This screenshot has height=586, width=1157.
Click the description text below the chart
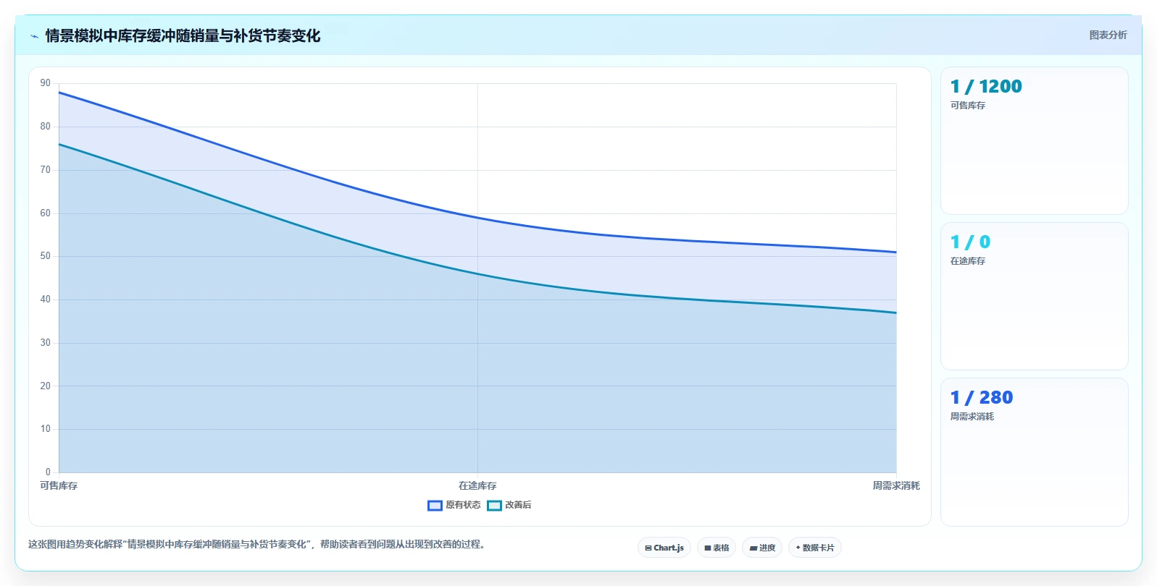tap(256, 544)
